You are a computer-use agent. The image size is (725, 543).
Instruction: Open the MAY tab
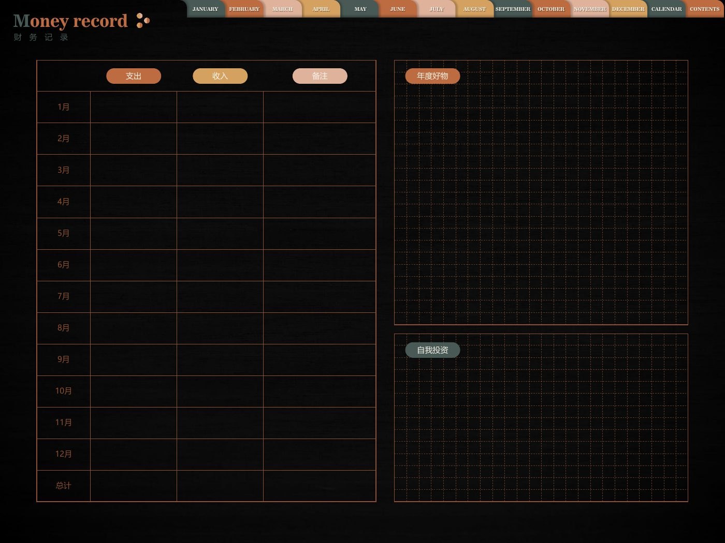tap(360, 9)
